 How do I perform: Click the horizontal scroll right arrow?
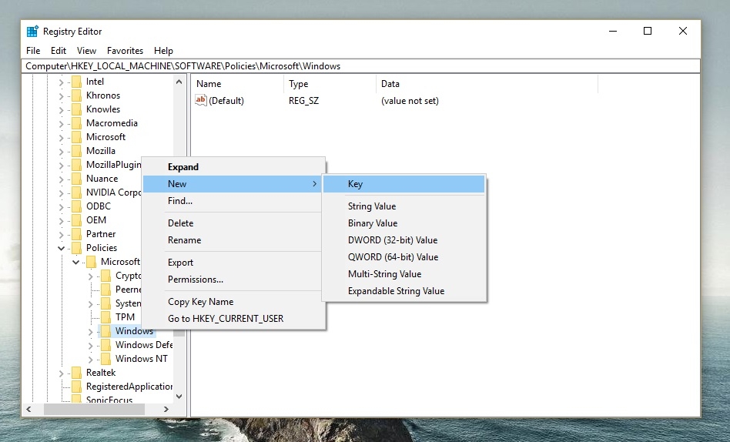tap(166, 409)
